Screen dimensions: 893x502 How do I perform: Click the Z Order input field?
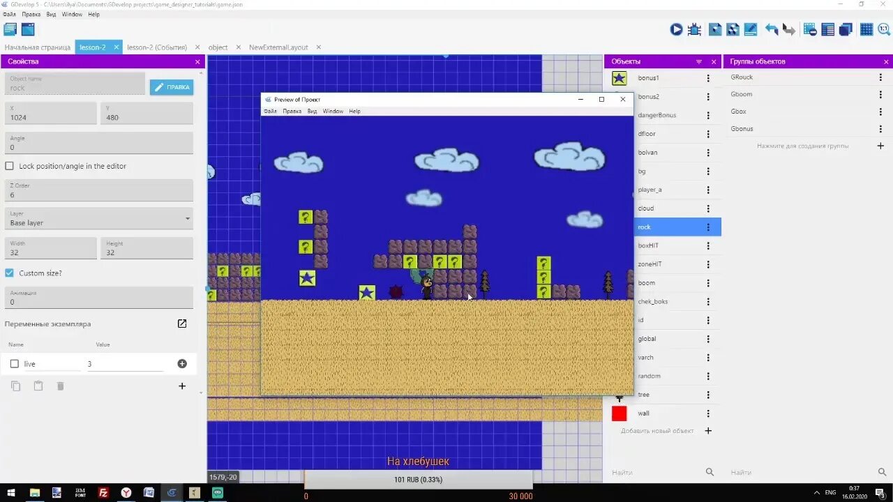[98, 190]
